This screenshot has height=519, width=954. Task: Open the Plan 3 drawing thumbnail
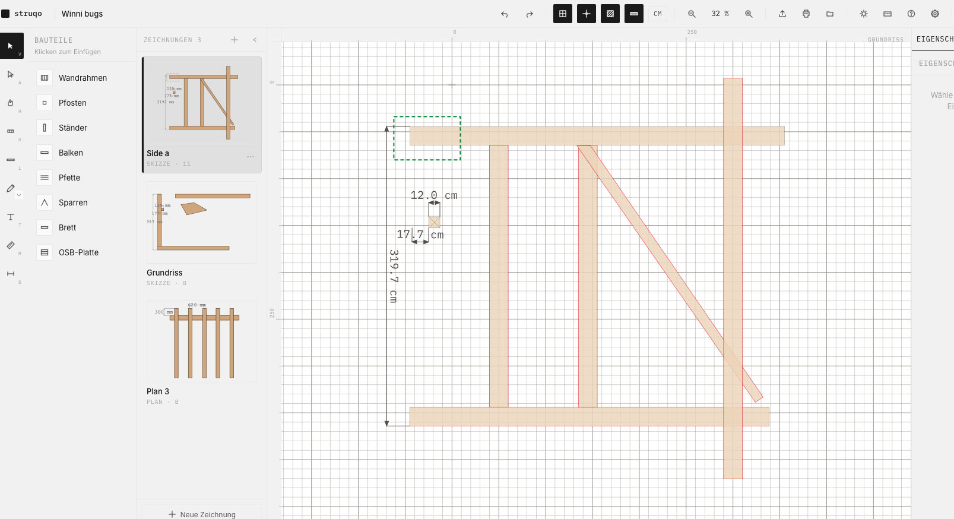pos(202,341)
